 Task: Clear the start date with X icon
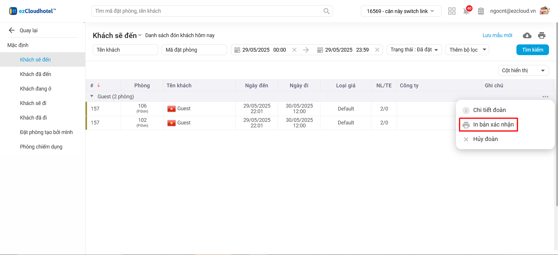click(294, 50)
